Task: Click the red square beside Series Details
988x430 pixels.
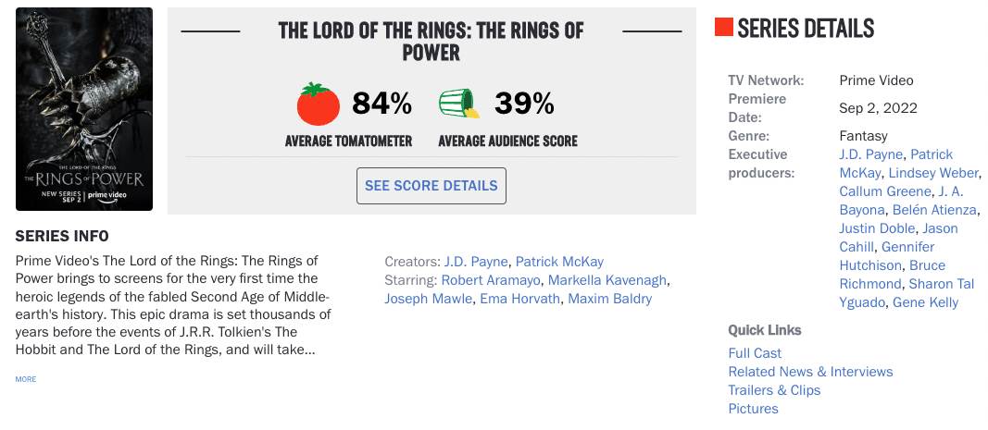Action: [724, 28]
